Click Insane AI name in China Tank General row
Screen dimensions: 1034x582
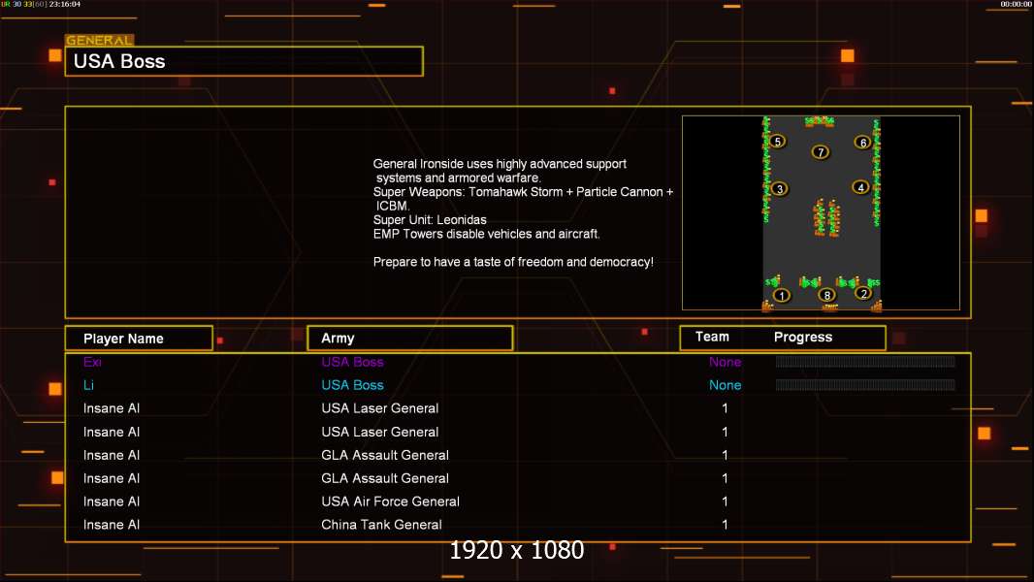pos(112,525)
